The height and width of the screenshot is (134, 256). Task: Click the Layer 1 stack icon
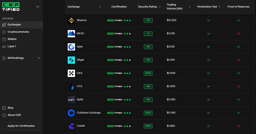[4, 47]
